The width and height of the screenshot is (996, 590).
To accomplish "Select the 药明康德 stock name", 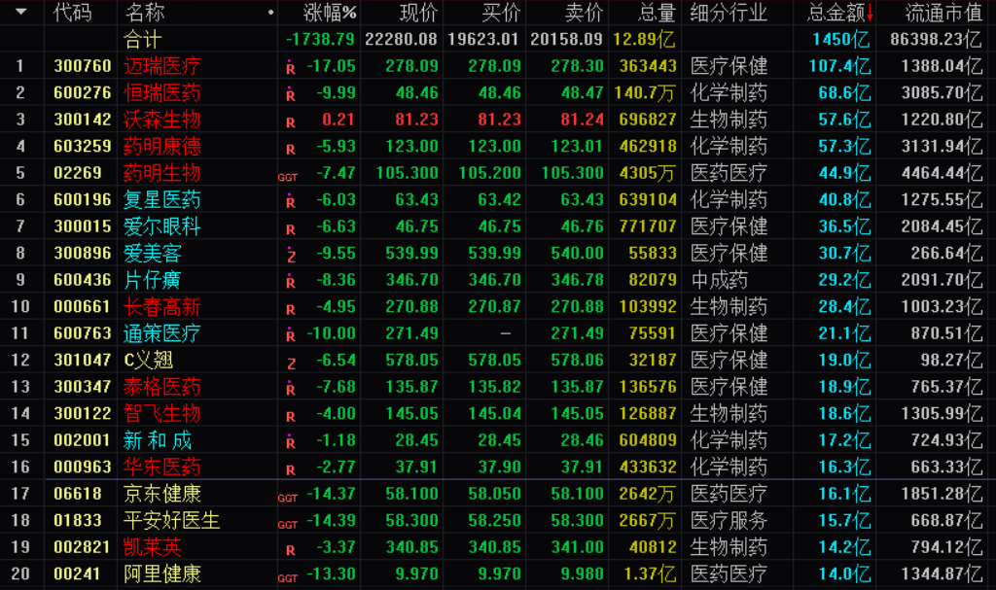I will point(162,146).
